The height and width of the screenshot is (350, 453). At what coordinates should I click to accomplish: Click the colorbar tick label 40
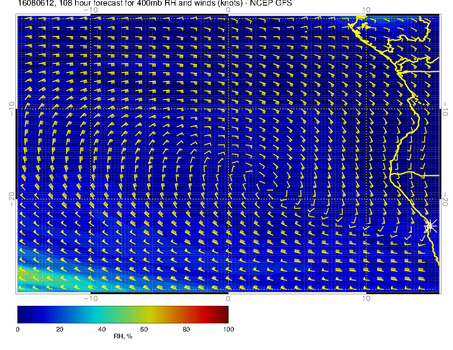click(102, 329)
